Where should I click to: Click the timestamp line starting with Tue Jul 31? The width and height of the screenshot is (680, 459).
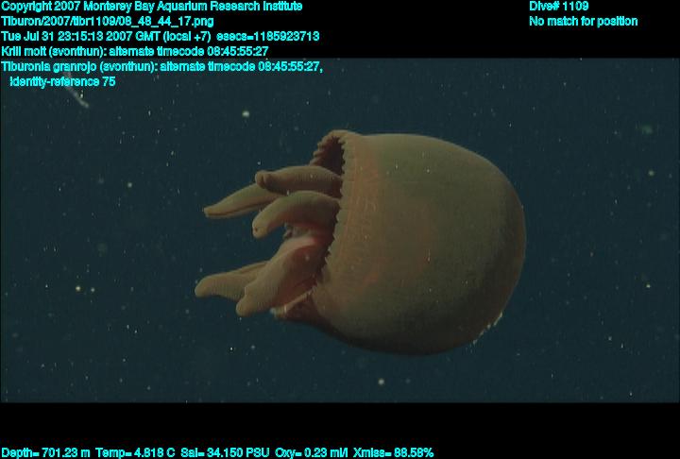click(x=161, y=36)
